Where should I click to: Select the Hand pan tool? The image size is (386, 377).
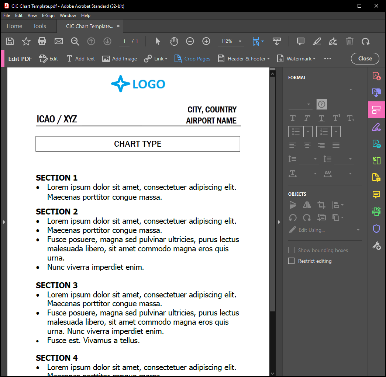click(x=174, y=41)
